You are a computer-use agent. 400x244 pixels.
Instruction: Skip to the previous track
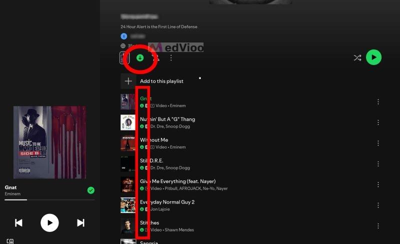(x=18, y=223)
